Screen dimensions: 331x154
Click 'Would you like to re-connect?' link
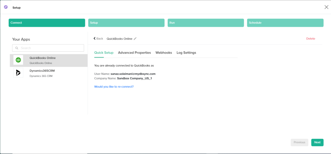click(x=114, y=87)
